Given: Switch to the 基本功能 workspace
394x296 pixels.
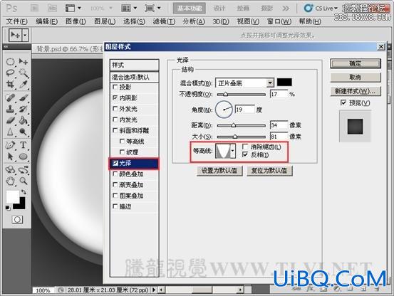Looking at the screenshot, I should (x=190, y=9).
